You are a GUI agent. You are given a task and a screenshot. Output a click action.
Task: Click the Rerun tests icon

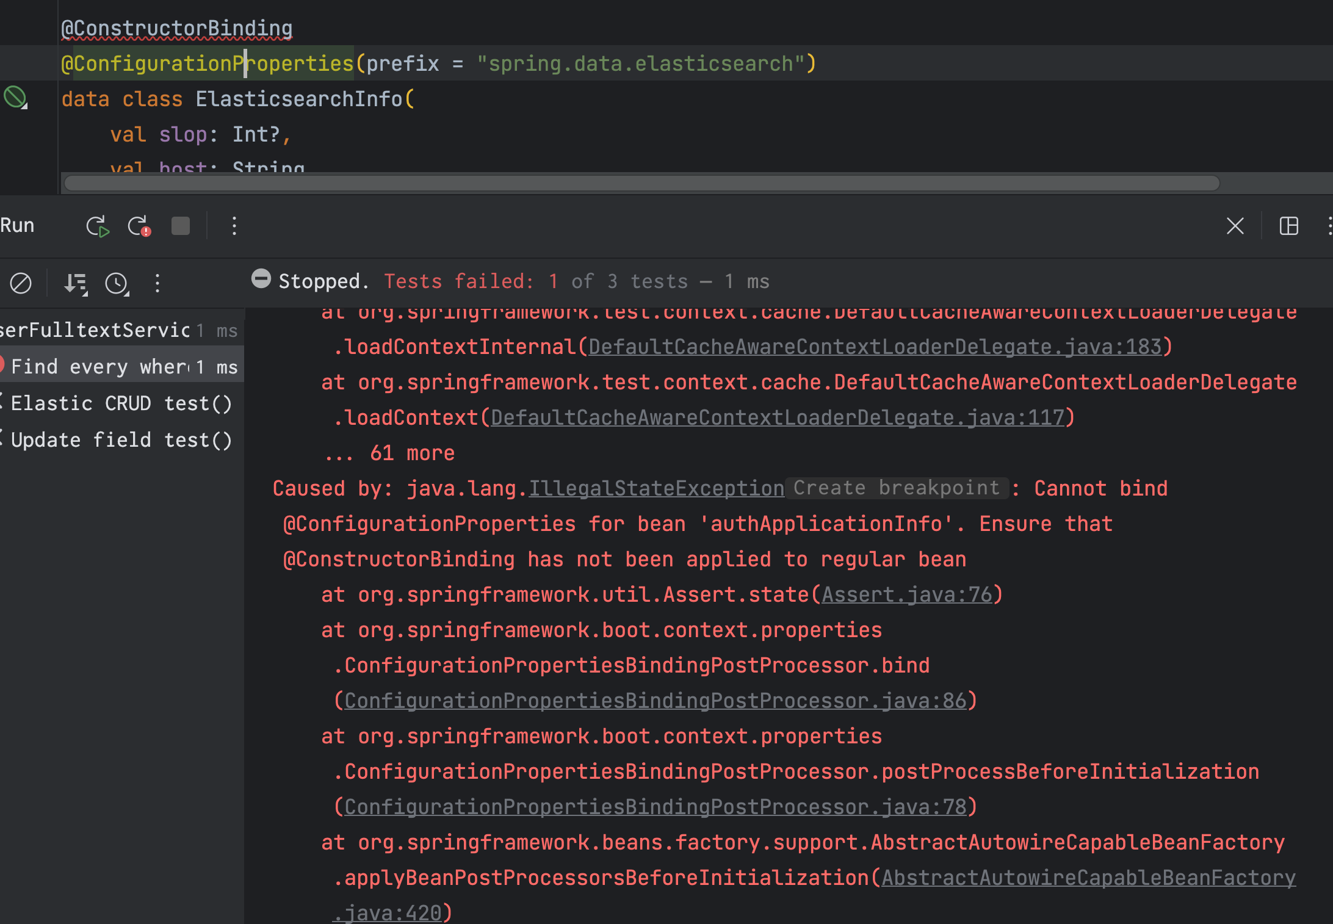98,226
